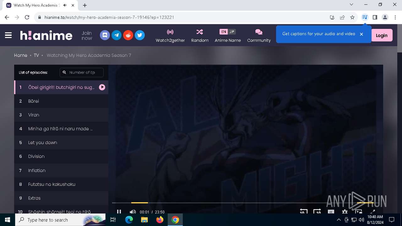Launch Firefox from the taskbar
Image resolution: width=402 pixels, height=226 pixels.
click(x=160, y=220)
